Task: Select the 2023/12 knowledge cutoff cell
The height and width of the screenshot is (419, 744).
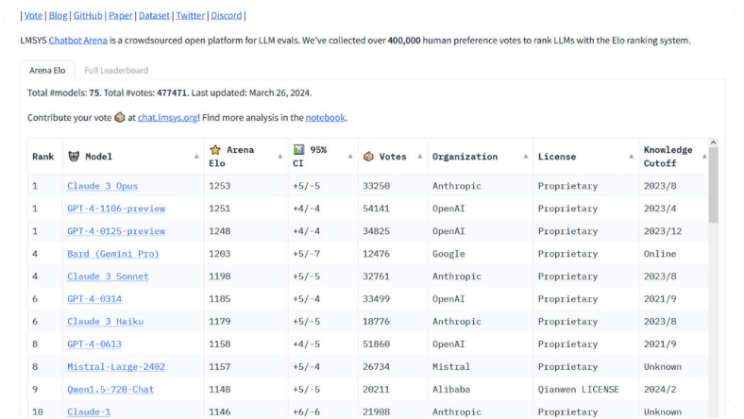Action: [674, 231]
